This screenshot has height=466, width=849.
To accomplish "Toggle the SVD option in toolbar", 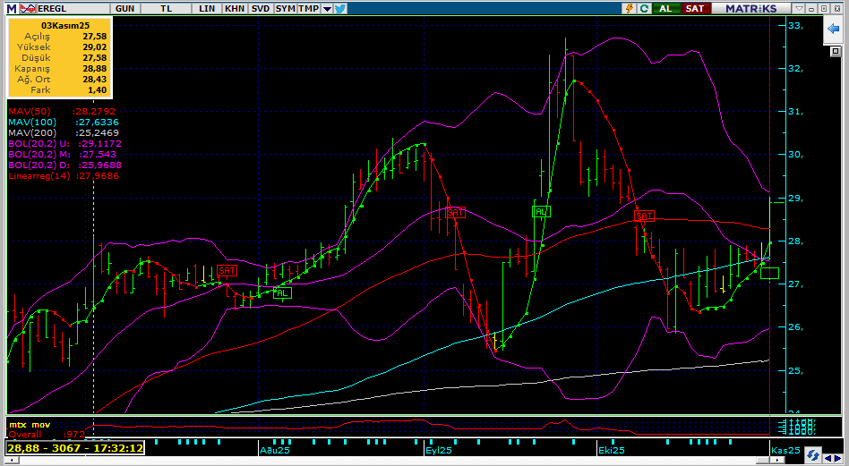I will [260, 8].
